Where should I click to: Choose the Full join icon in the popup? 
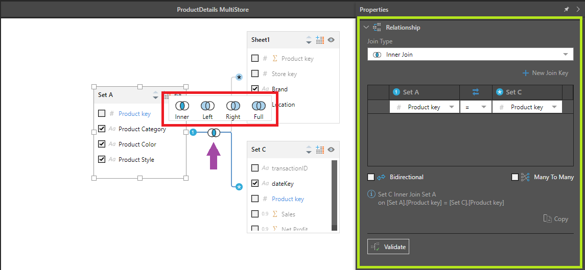pos(258,106)
